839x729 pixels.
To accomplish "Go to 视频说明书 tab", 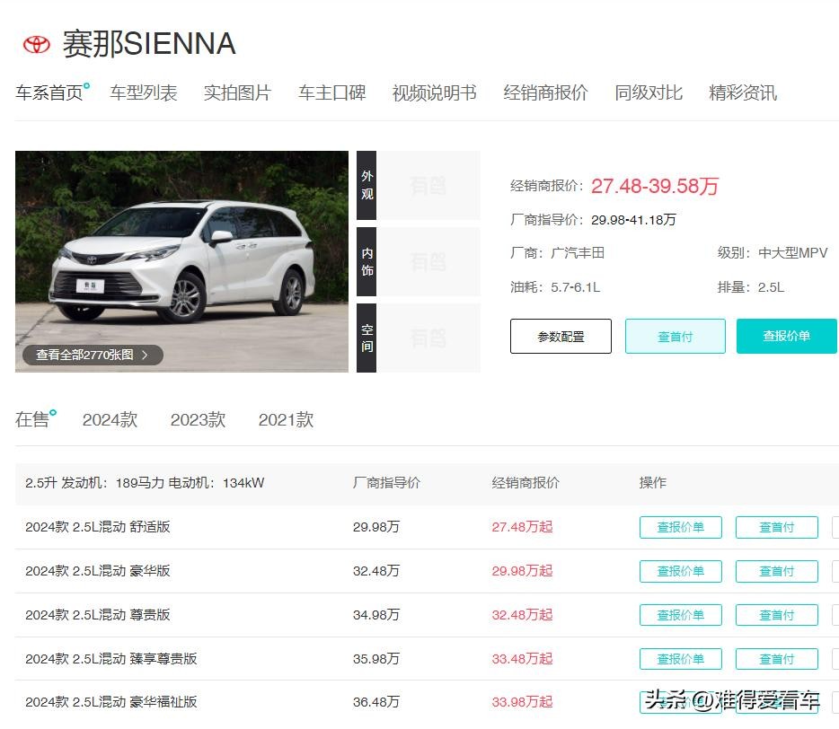I will (434, 92).
